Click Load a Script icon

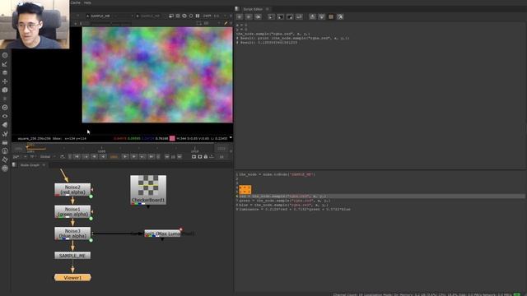click(x=280, y=16)
